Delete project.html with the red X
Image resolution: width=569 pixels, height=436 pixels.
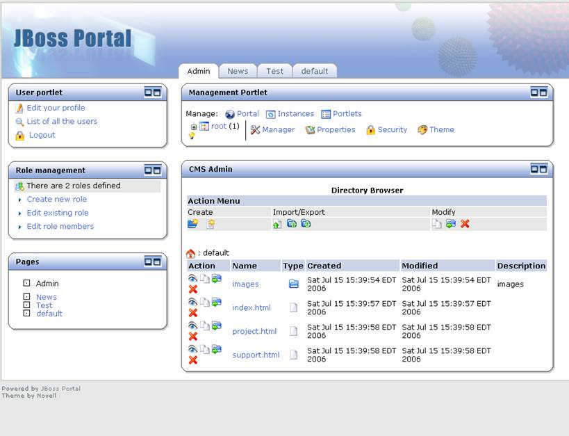click(193, 337)
